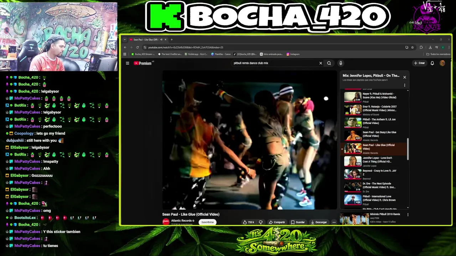Click the playlist panel scrollbar

(408, 149)
